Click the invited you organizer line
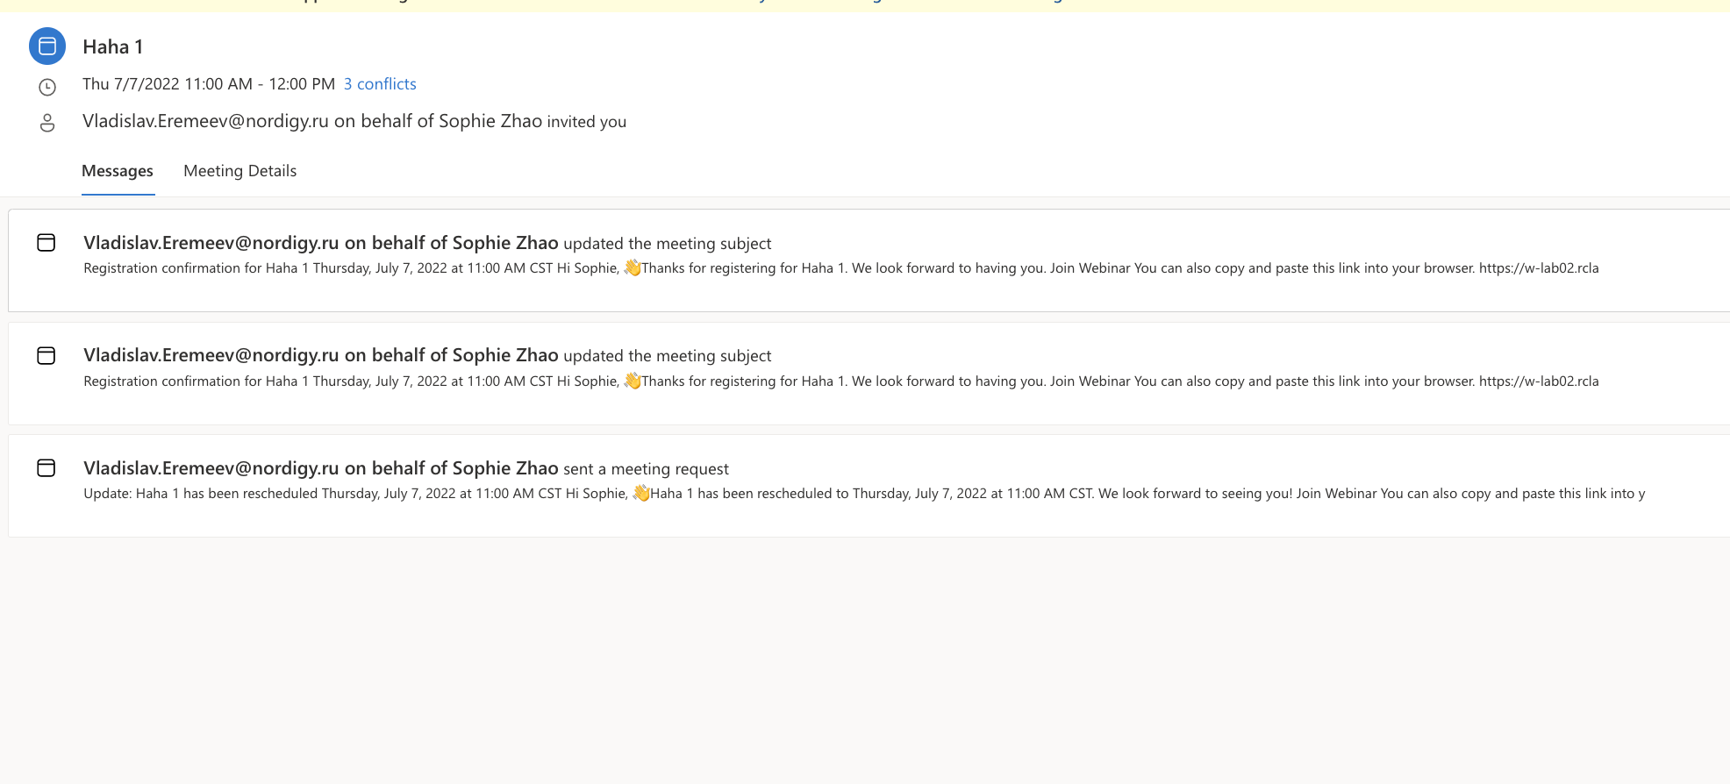 [x=585, y=121]
